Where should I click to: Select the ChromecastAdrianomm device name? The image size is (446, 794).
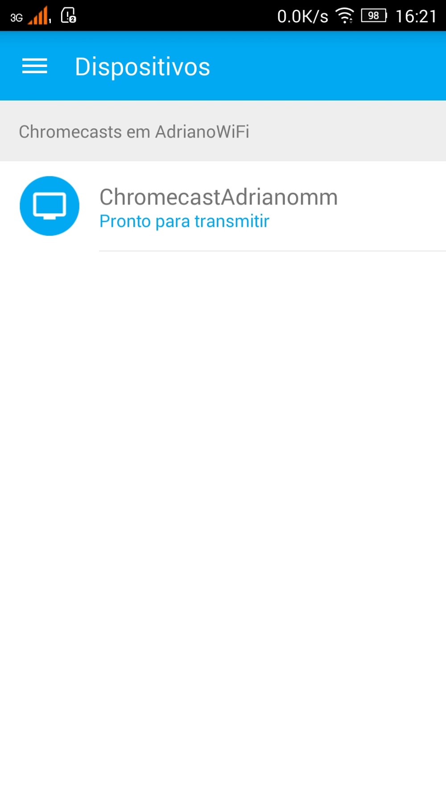point(219,197)
